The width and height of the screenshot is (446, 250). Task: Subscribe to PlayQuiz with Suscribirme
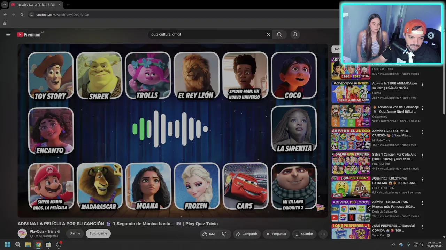tap(98, 234)
